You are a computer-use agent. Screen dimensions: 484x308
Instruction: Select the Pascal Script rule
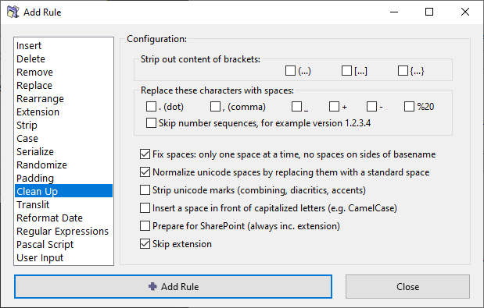[x=63, y=244]
